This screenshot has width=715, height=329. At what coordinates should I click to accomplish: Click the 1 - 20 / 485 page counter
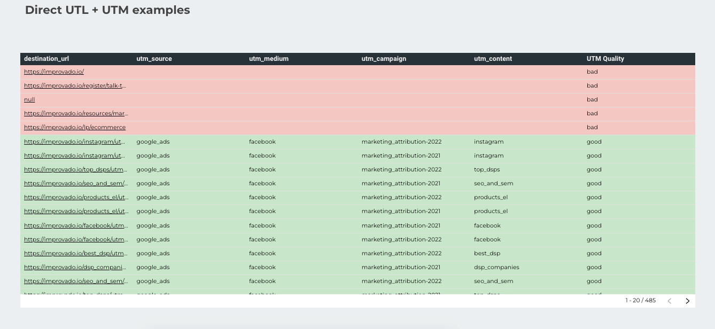click(640, 300)
